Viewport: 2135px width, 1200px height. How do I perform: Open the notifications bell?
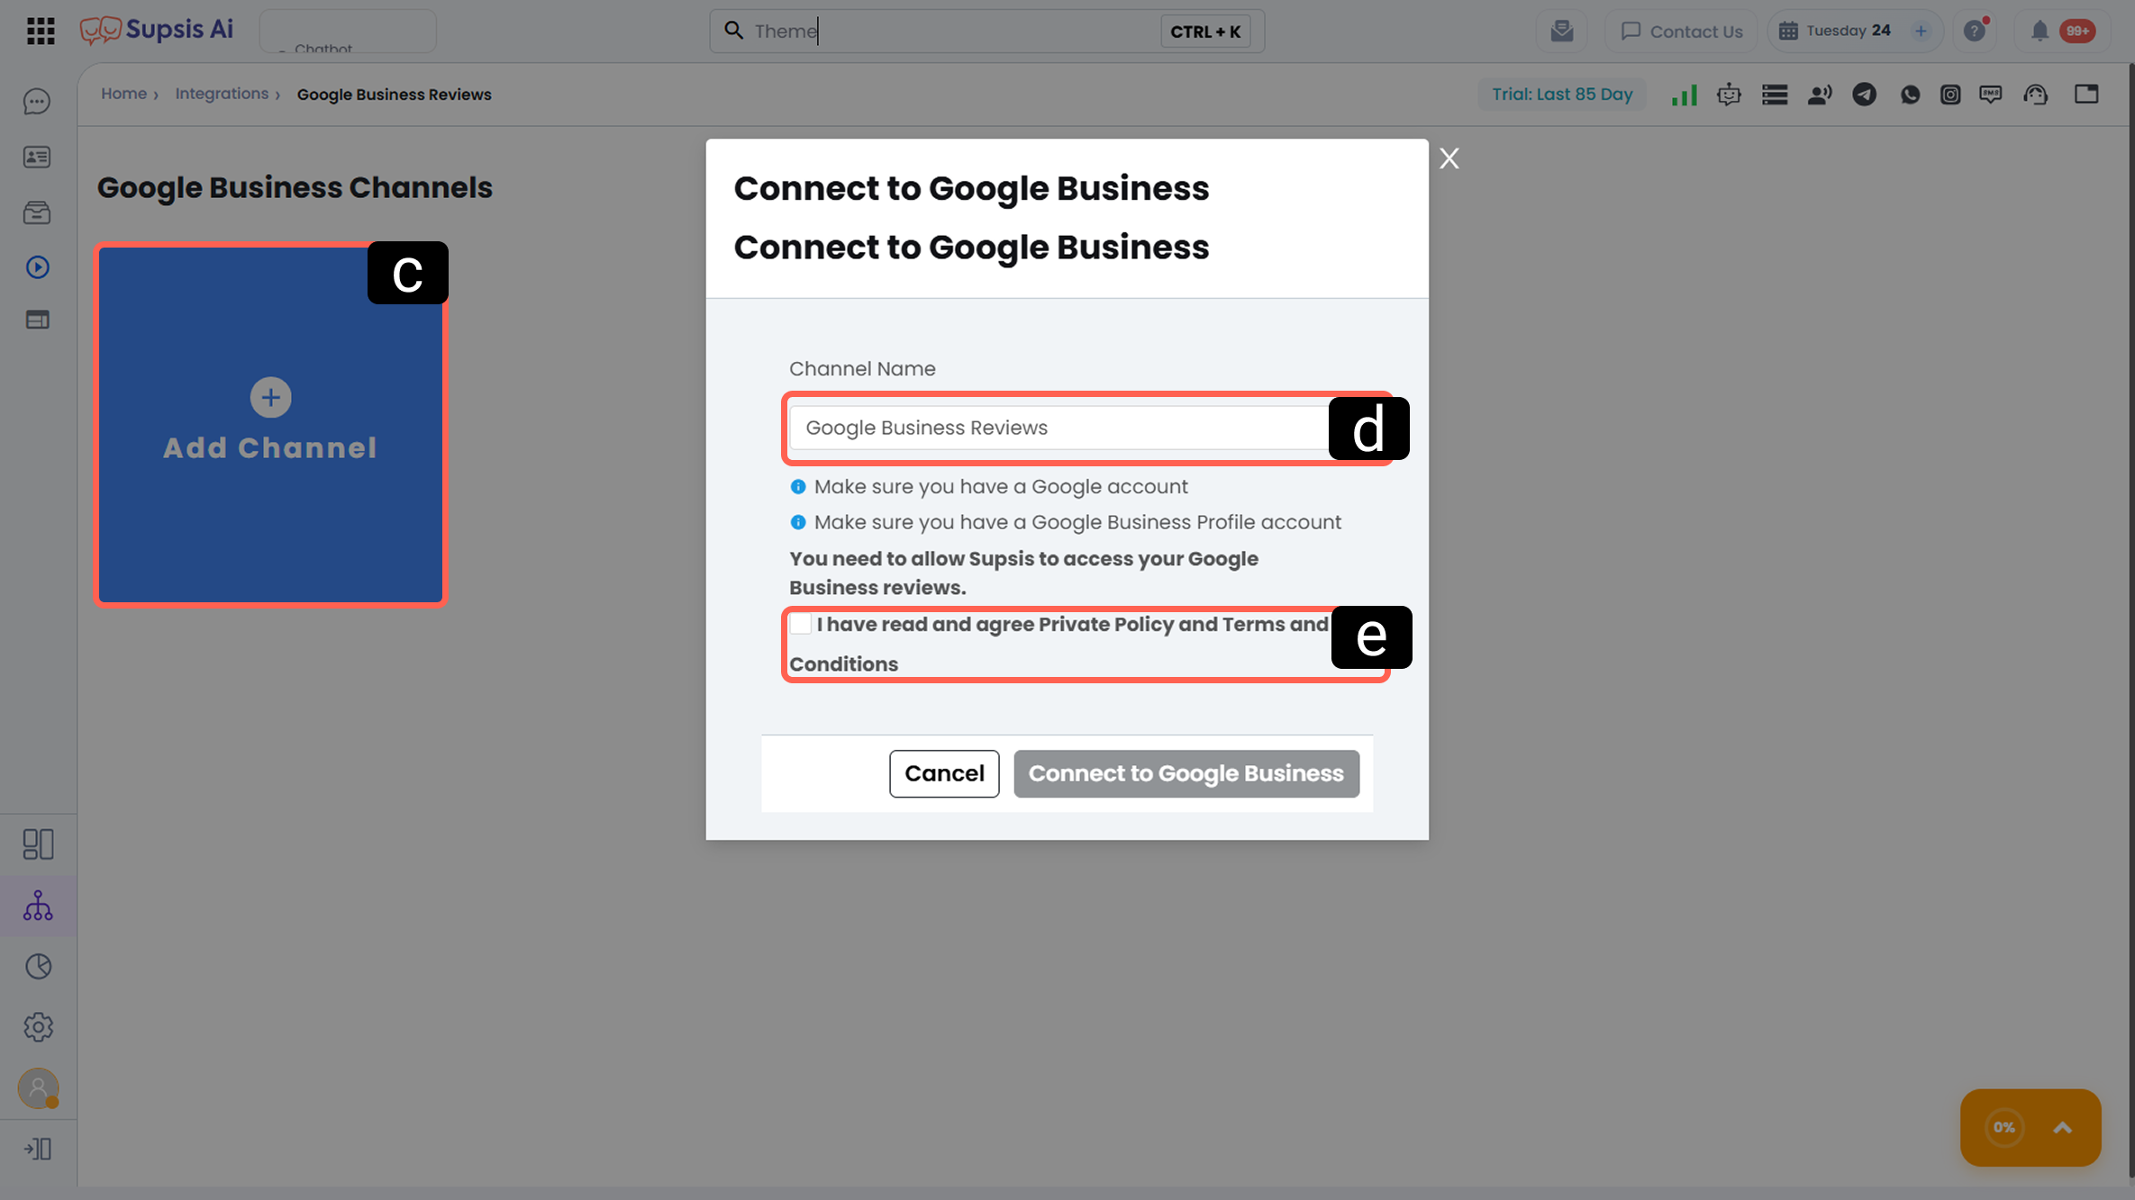click(x=2040, y=32)
